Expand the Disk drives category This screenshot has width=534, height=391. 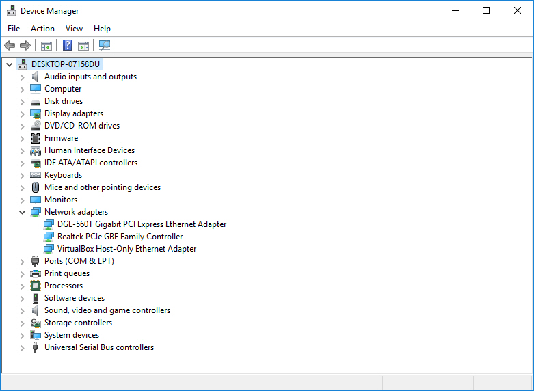tap(23, 102)
